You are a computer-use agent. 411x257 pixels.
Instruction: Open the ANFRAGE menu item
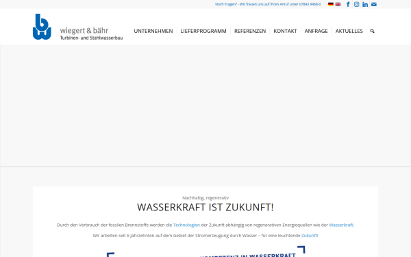[x=316, y=31]
